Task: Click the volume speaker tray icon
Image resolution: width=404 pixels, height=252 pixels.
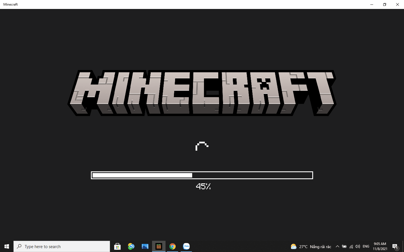Action: (358, 246)
